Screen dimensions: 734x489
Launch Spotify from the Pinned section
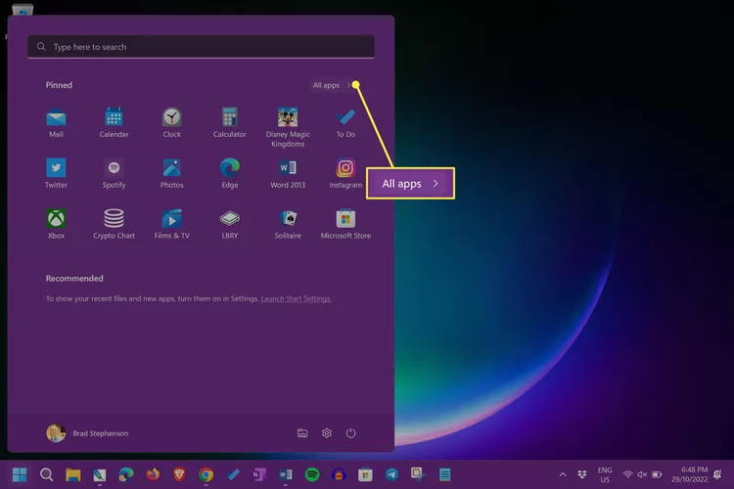[114, 173]
